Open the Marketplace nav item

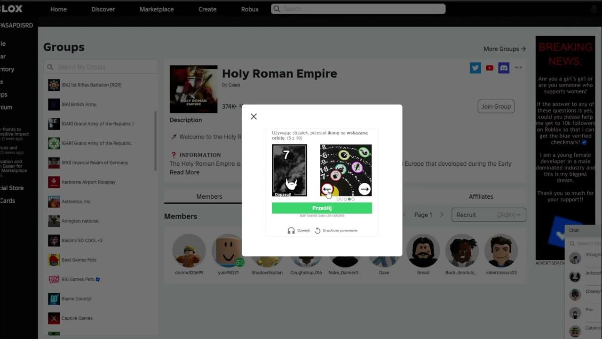point(157,9)
